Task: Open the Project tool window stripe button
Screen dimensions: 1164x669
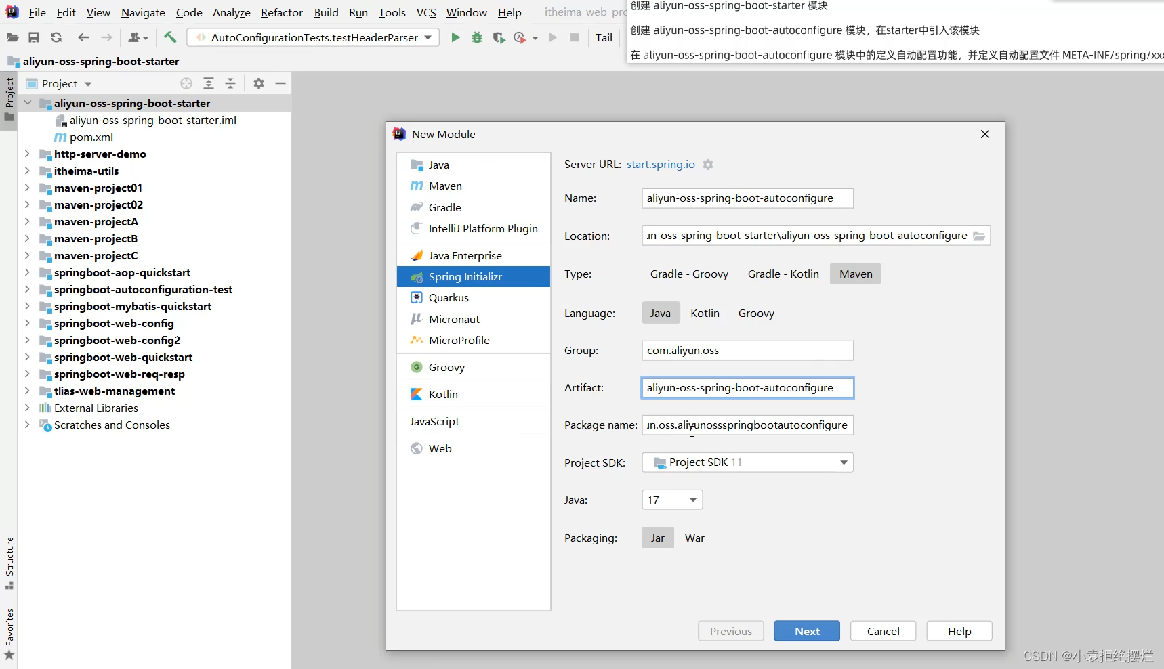Action: coord(9,100)
